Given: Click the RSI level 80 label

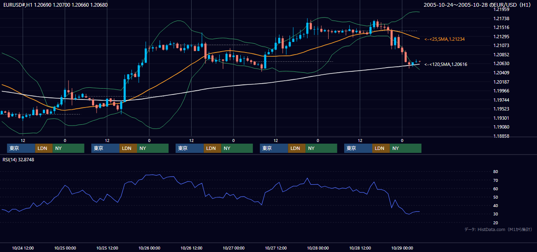Looking at the screenshot, I should 495,172.
